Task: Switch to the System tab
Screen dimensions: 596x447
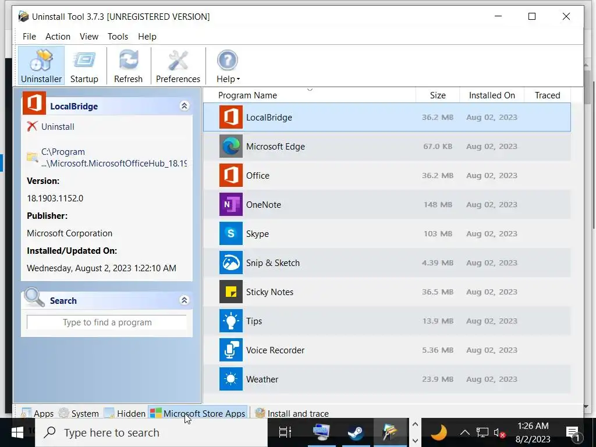Action: coord(79,413)
